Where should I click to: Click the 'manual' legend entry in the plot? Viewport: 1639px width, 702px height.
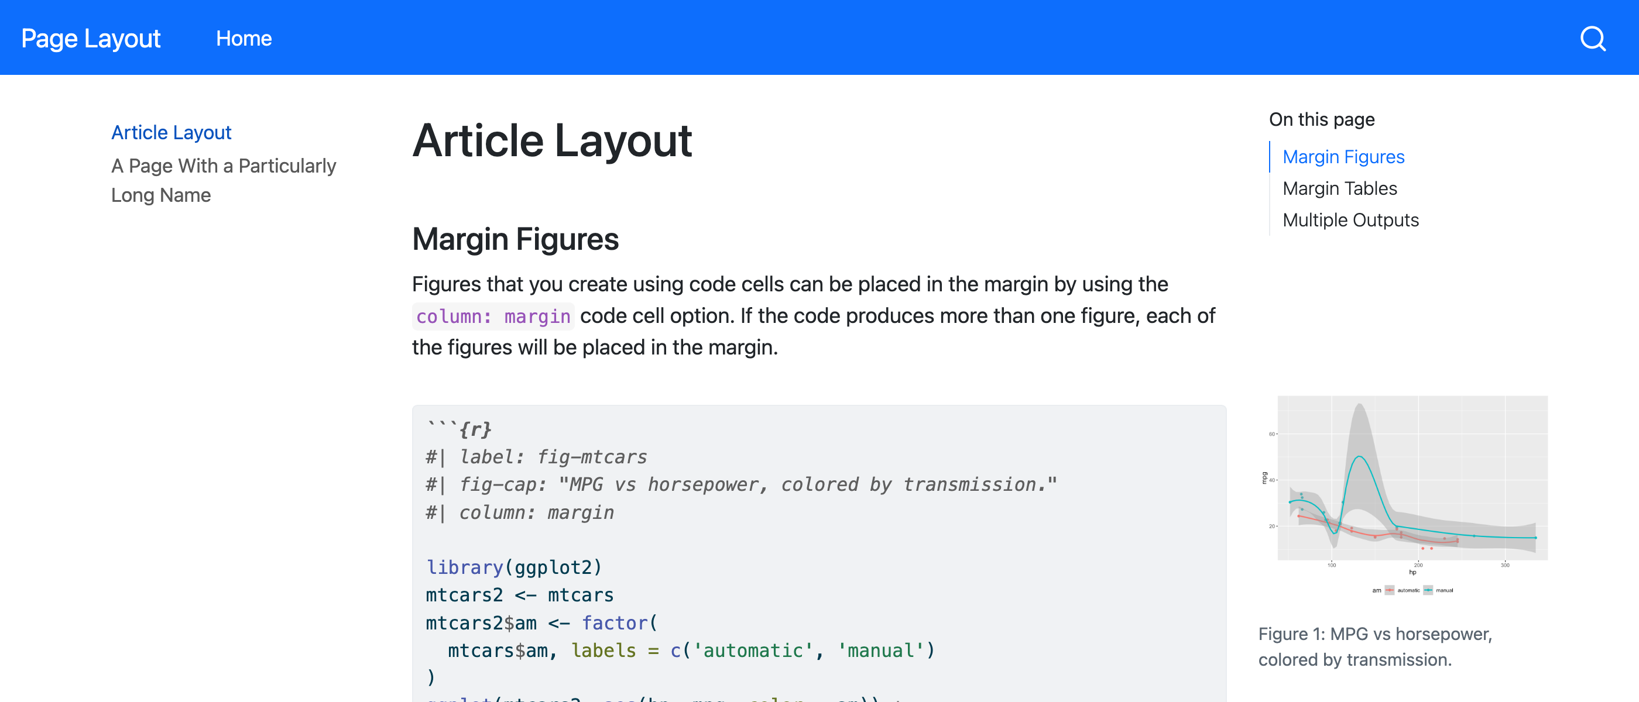1445,590
